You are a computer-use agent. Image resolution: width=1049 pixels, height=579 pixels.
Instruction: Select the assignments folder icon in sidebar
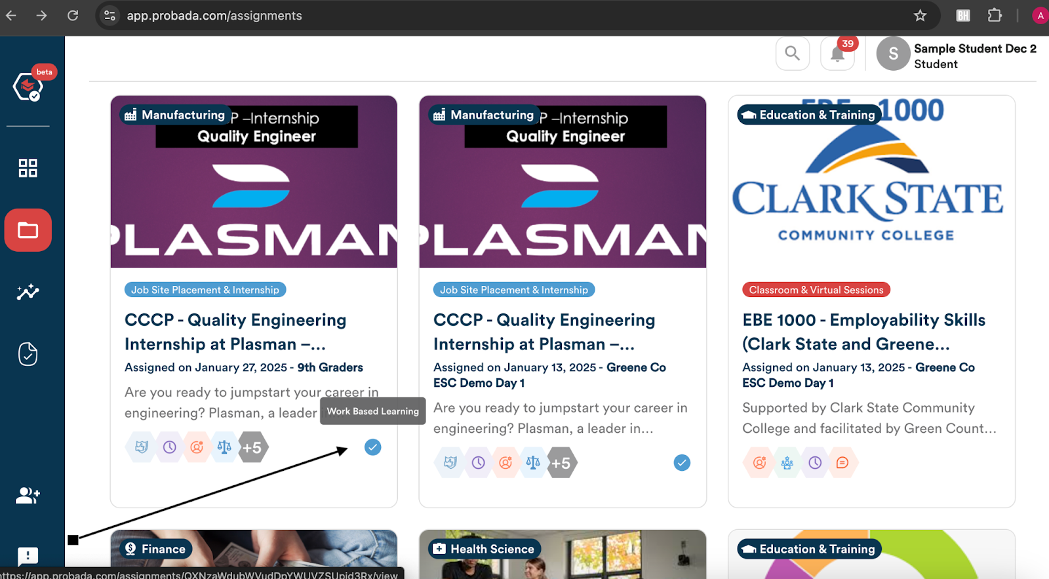click(x=28, y=230)
